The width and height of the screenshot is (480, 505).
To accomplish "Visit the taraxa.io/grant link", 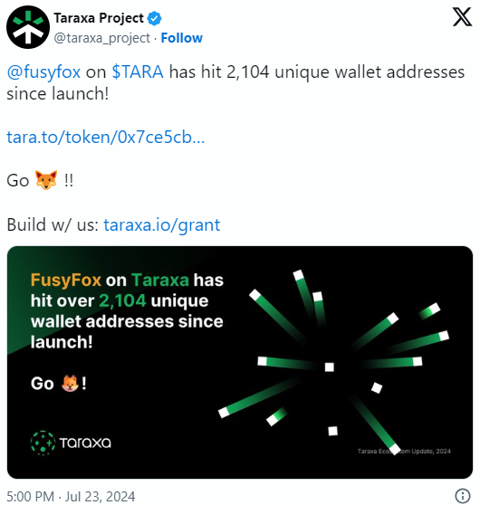I will tap(162, 224).
